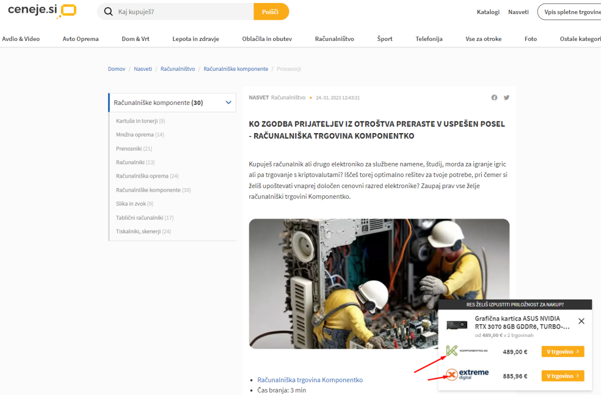Go to Računalništvo breadcrumb
Viewport: 601px width, 395px height.
[x=177, y=69]
